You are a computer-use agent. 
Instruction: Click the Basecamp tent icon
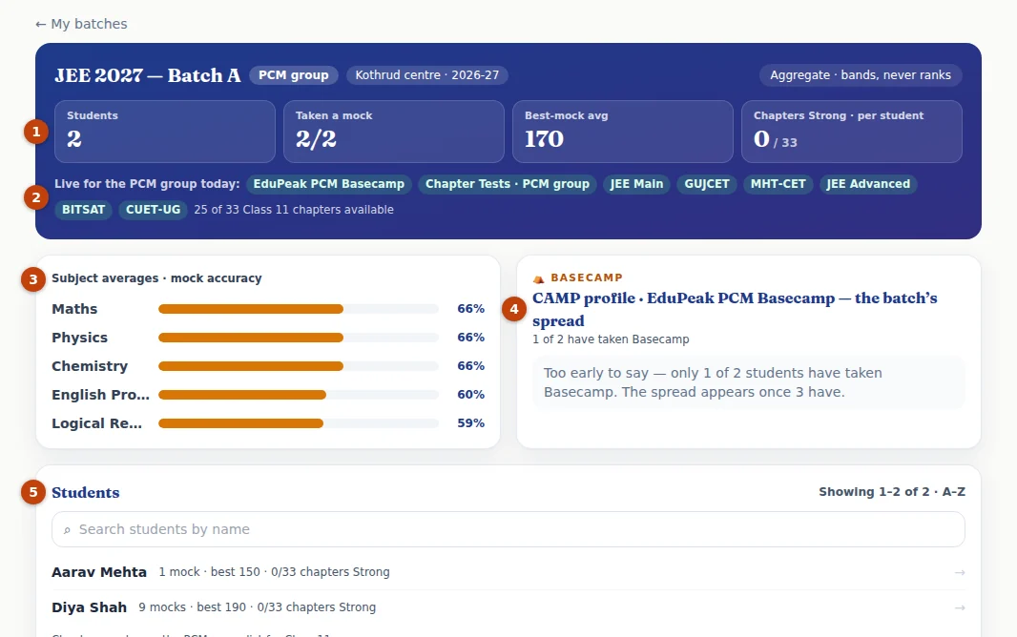(538, 278)
